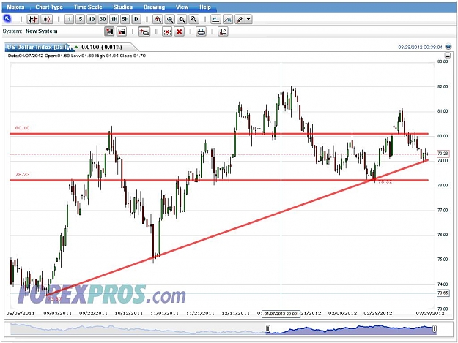This screenshot has width=458, height=343.
Task: Open the Help menu
Action: click(x=205, y=7)
